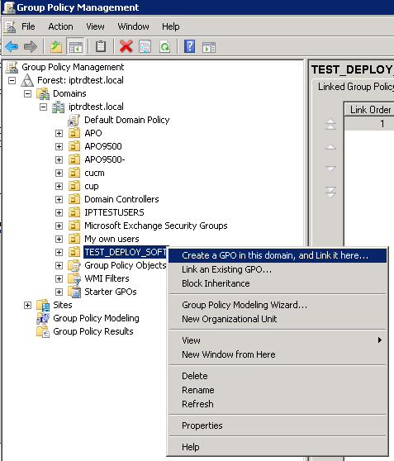The height and width of the screenshot is (461, 394).
Task: Click the Back arrow toolbar icon
Action: tap(12, 46)
